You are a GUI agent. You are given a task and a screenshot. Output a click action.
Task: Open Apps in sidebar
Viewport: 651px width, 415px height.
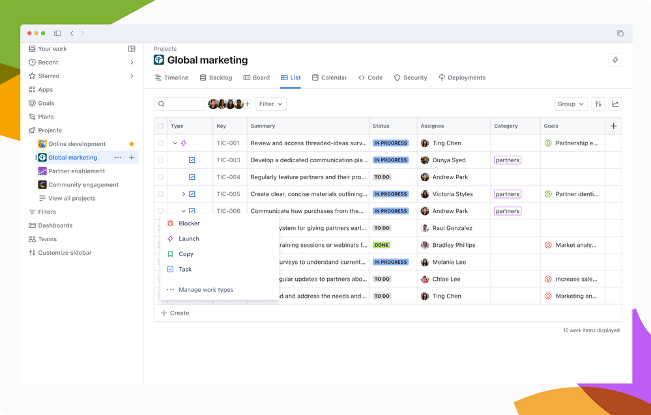point(40,90)
